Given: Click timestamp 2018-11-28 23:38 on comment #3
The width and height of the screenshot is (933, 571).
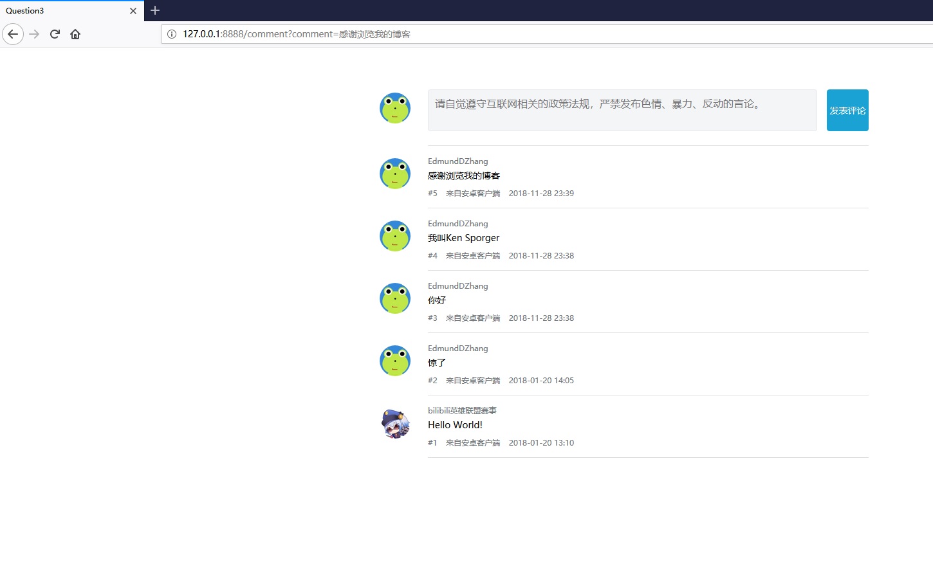Looking at the screenshot, I should [x=541, y=318].
